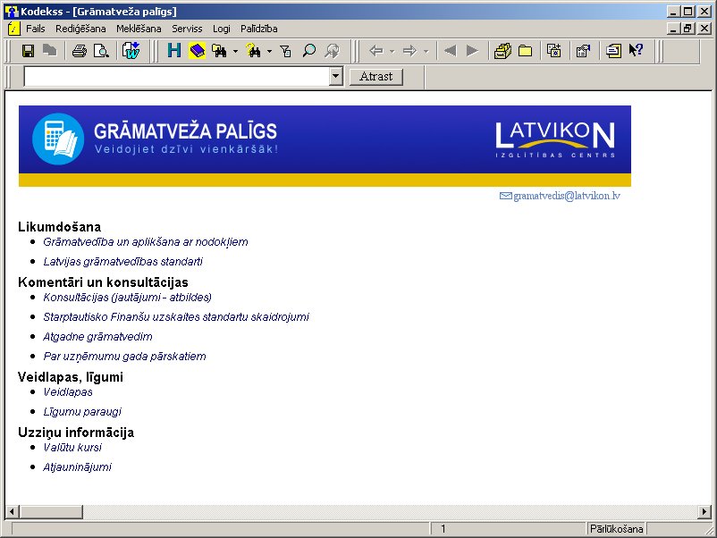Click the horizontal scrollbar right arrow
This screenshot has height=538, width=717.
coord(704,511)
